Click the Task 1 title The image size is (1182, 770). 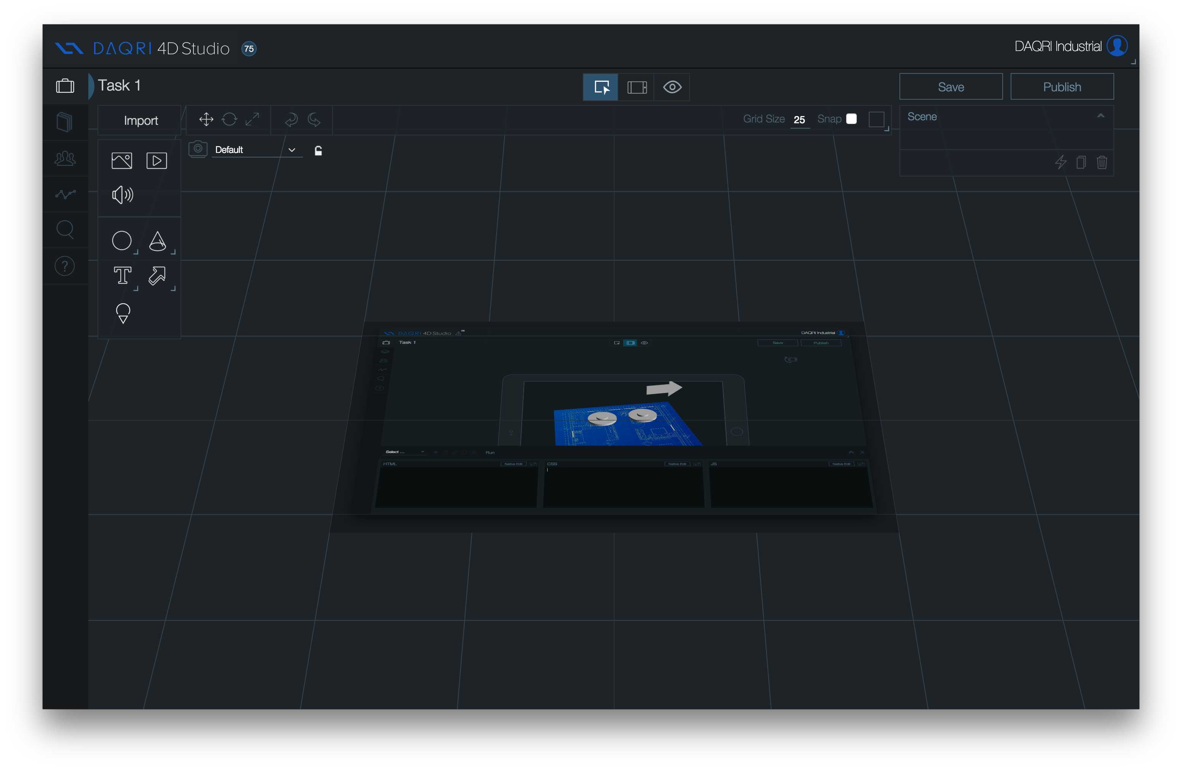(119, 85)
